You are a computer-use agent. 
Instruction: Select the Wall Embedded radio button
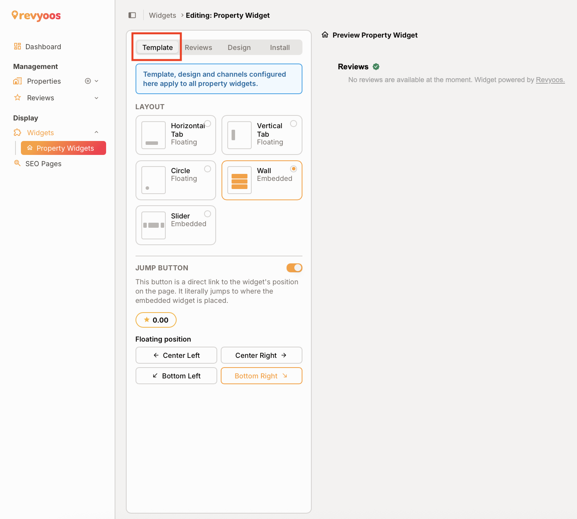[x=294, y=169]
